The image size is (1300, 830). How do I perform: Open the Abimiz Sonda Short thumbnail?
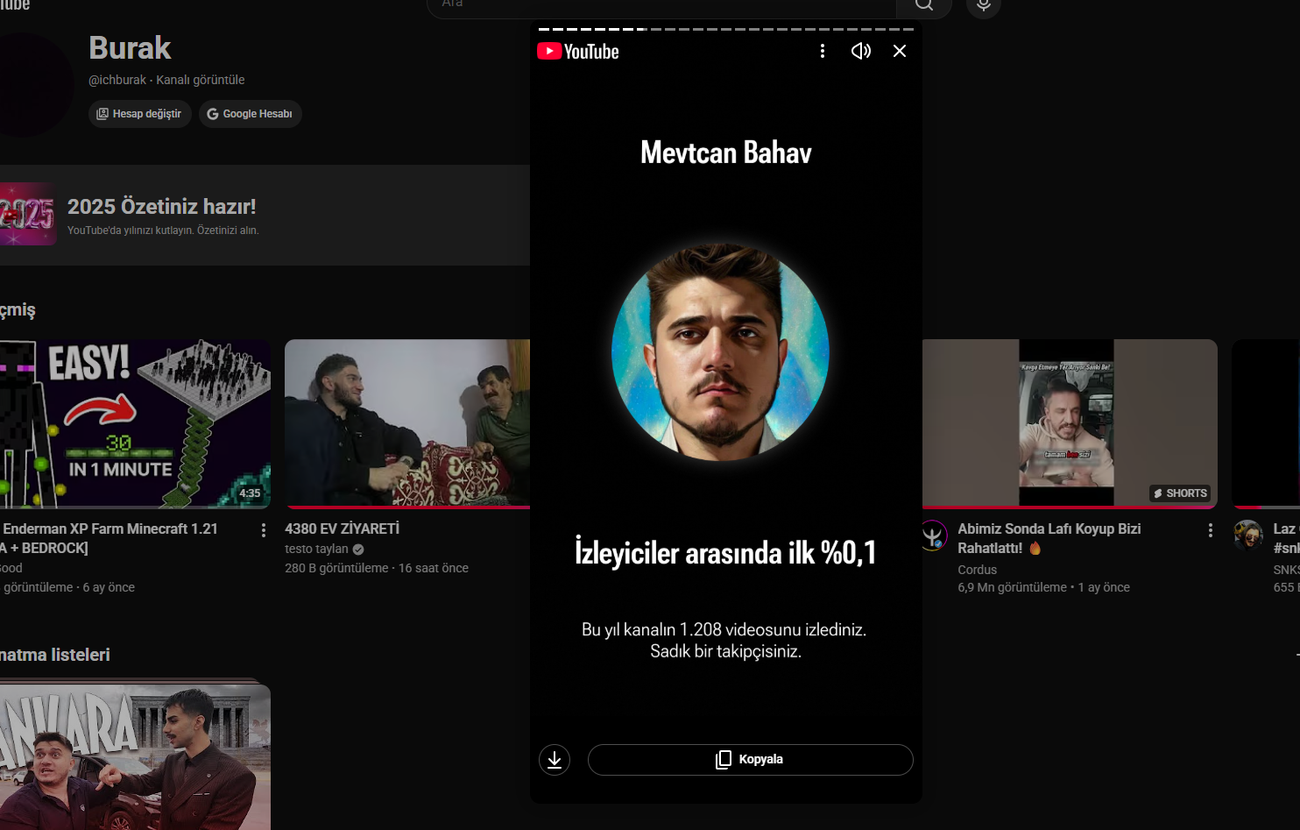(x=1070, y=423)
